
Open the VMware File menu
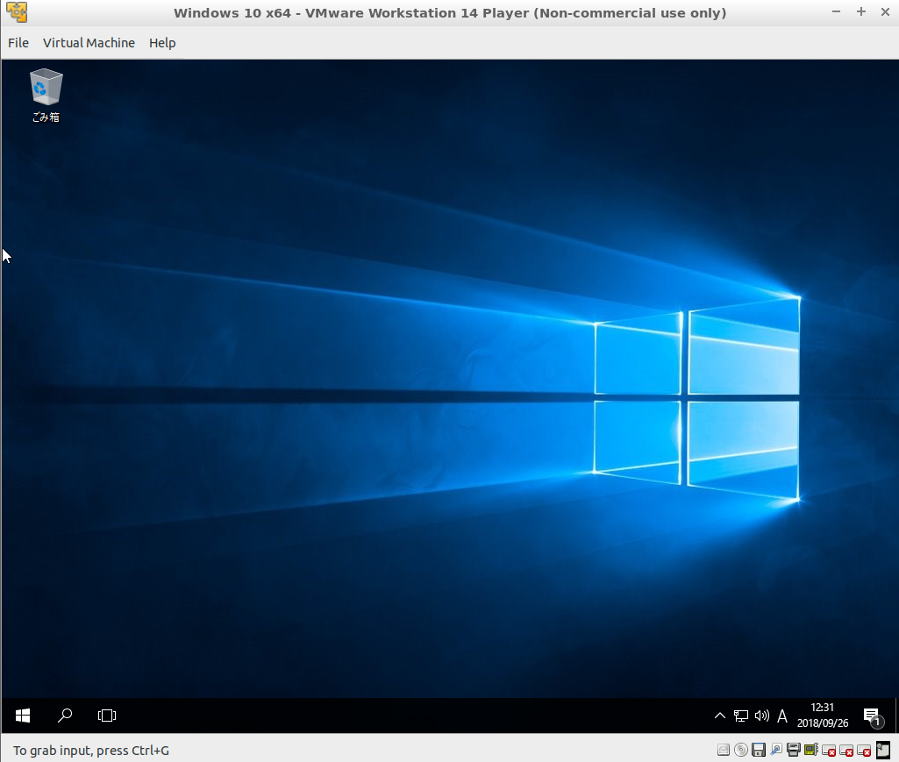pos(18,43)
